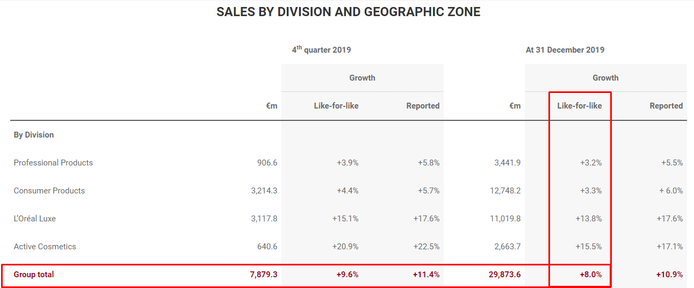Viewport: 694px width, 288px height.
Task: Click the 7,879.3 quarterly group total value
Action: [264, 275]
